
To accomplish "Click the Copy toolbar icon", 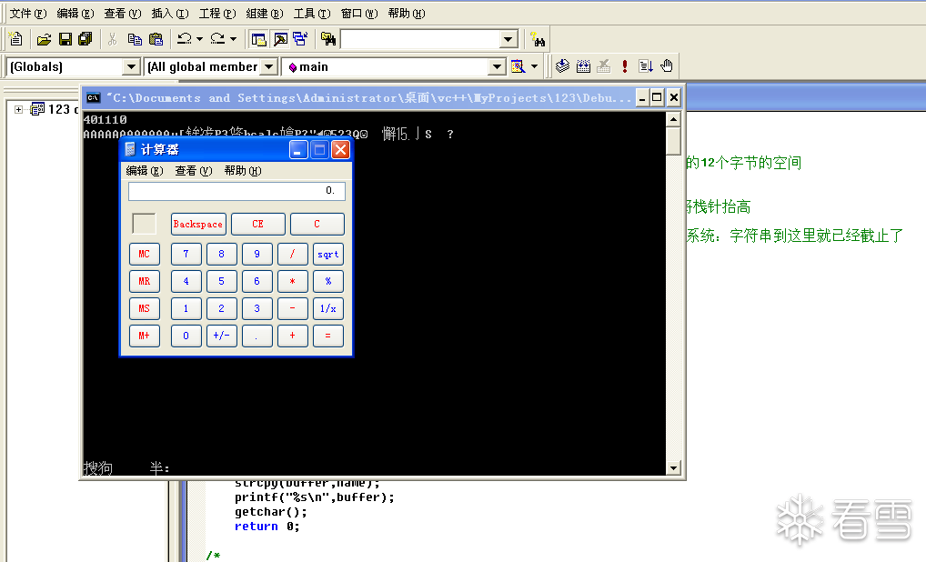I will coord(135,39).
